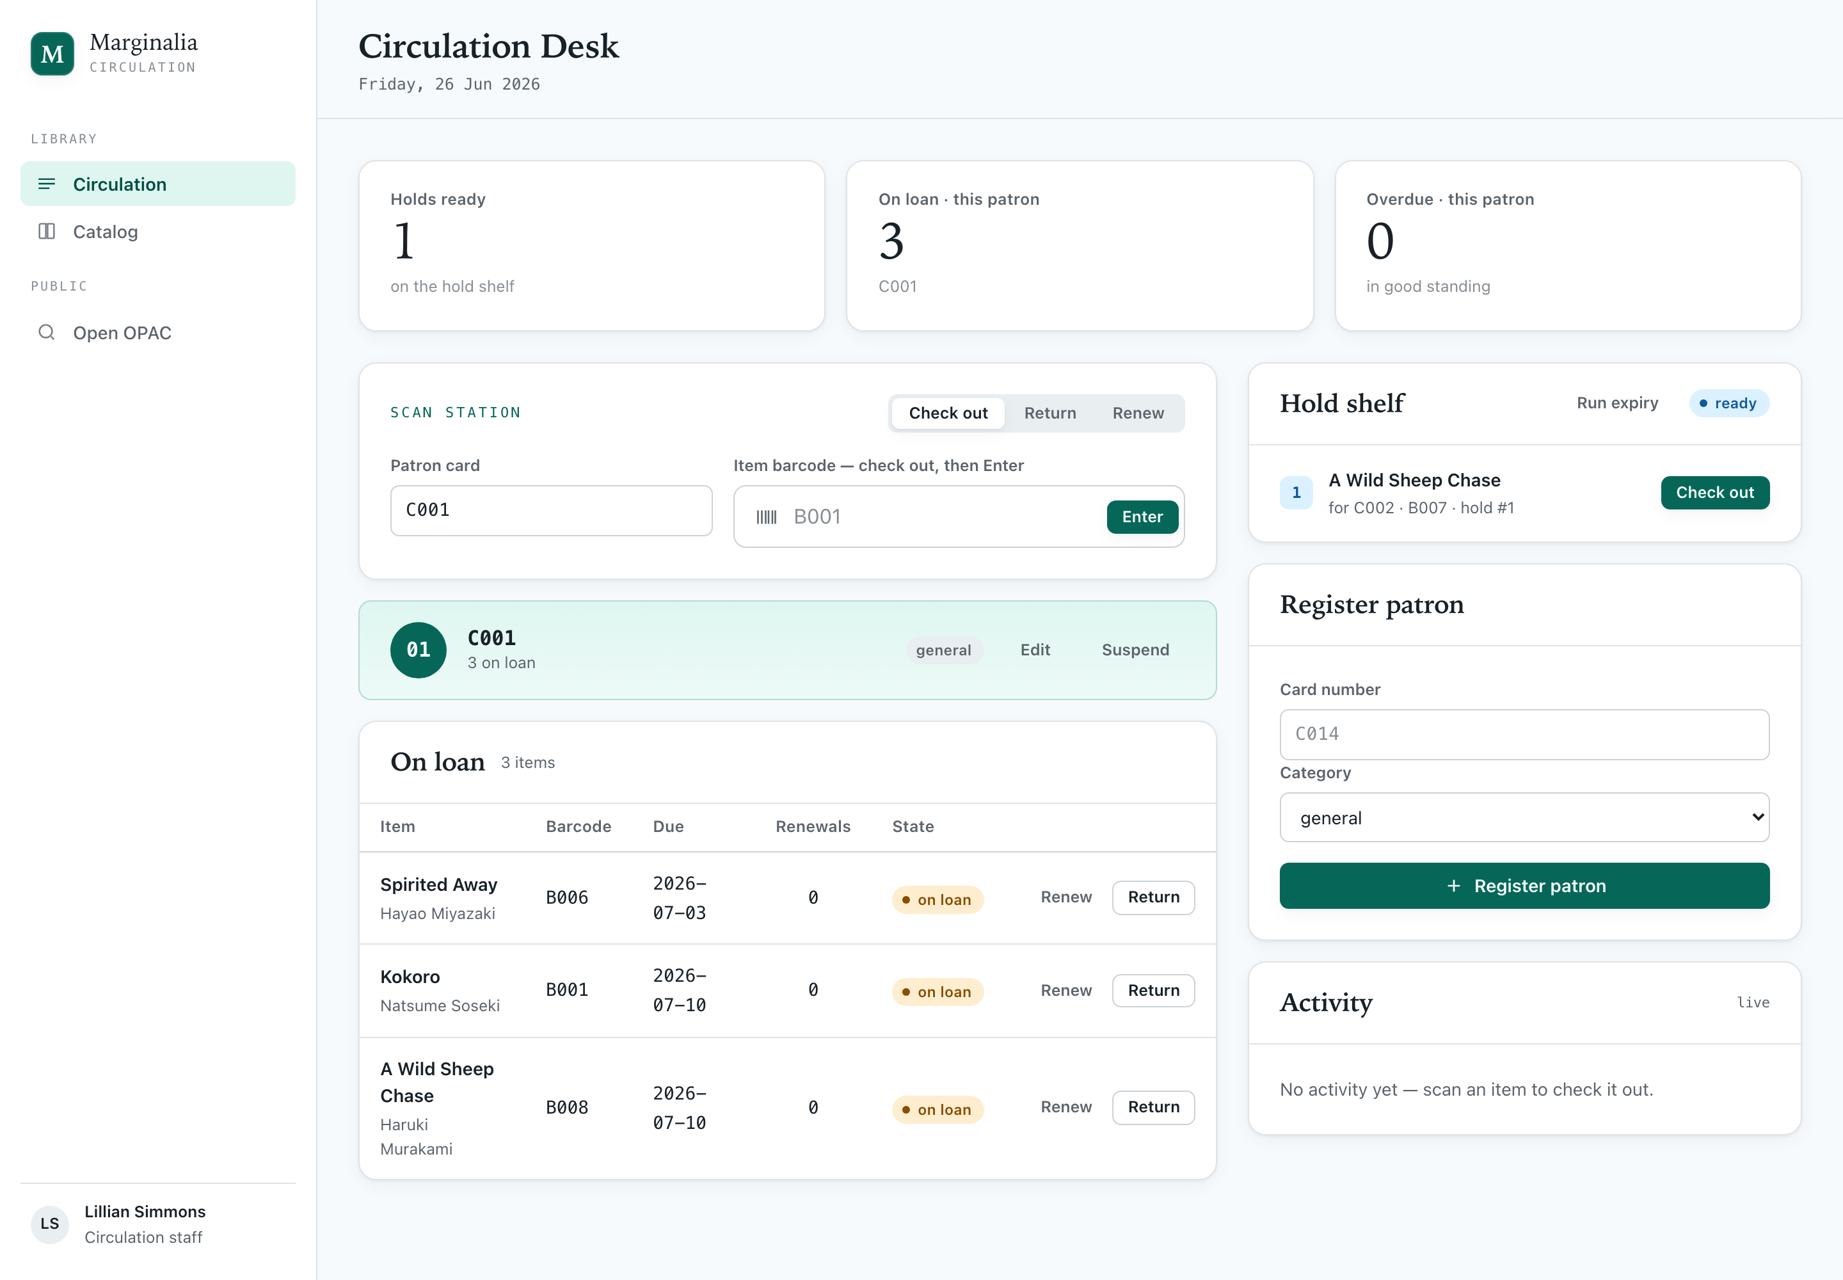Click the Register patron button
Image resolution: width=1843 pixels, height=1280 pixels.
(x=1524, y=885)
